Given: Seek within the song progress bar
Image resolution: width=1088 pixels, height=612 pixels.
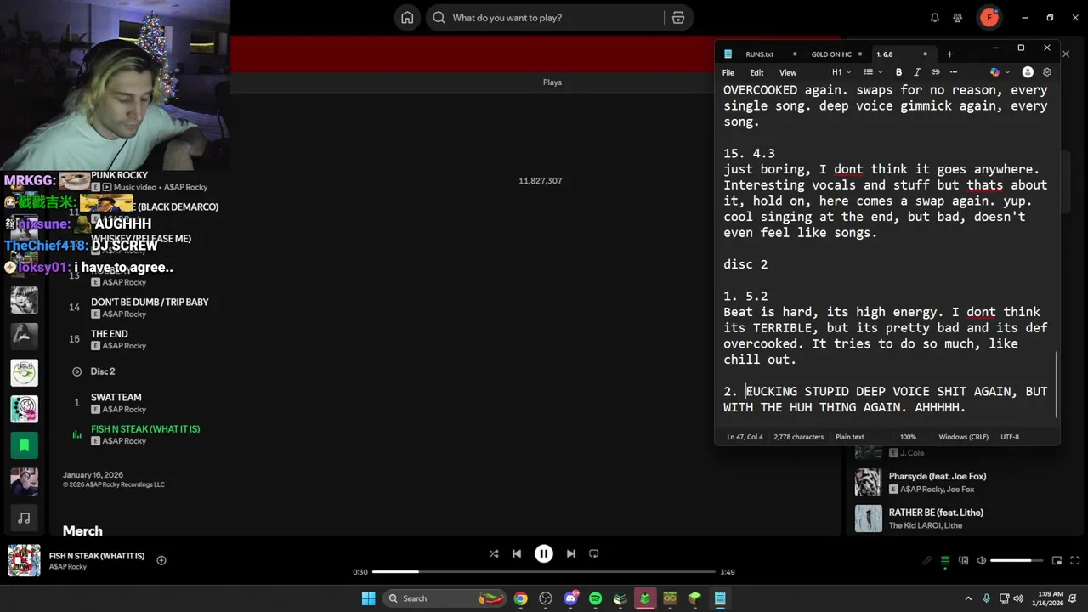Looking at the screenshot, I should (x=544, y=572).
